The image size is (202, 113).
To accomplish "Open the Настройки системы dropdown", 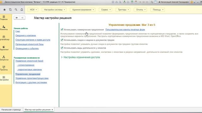I will pyautogui.click(x=54, y=10).
